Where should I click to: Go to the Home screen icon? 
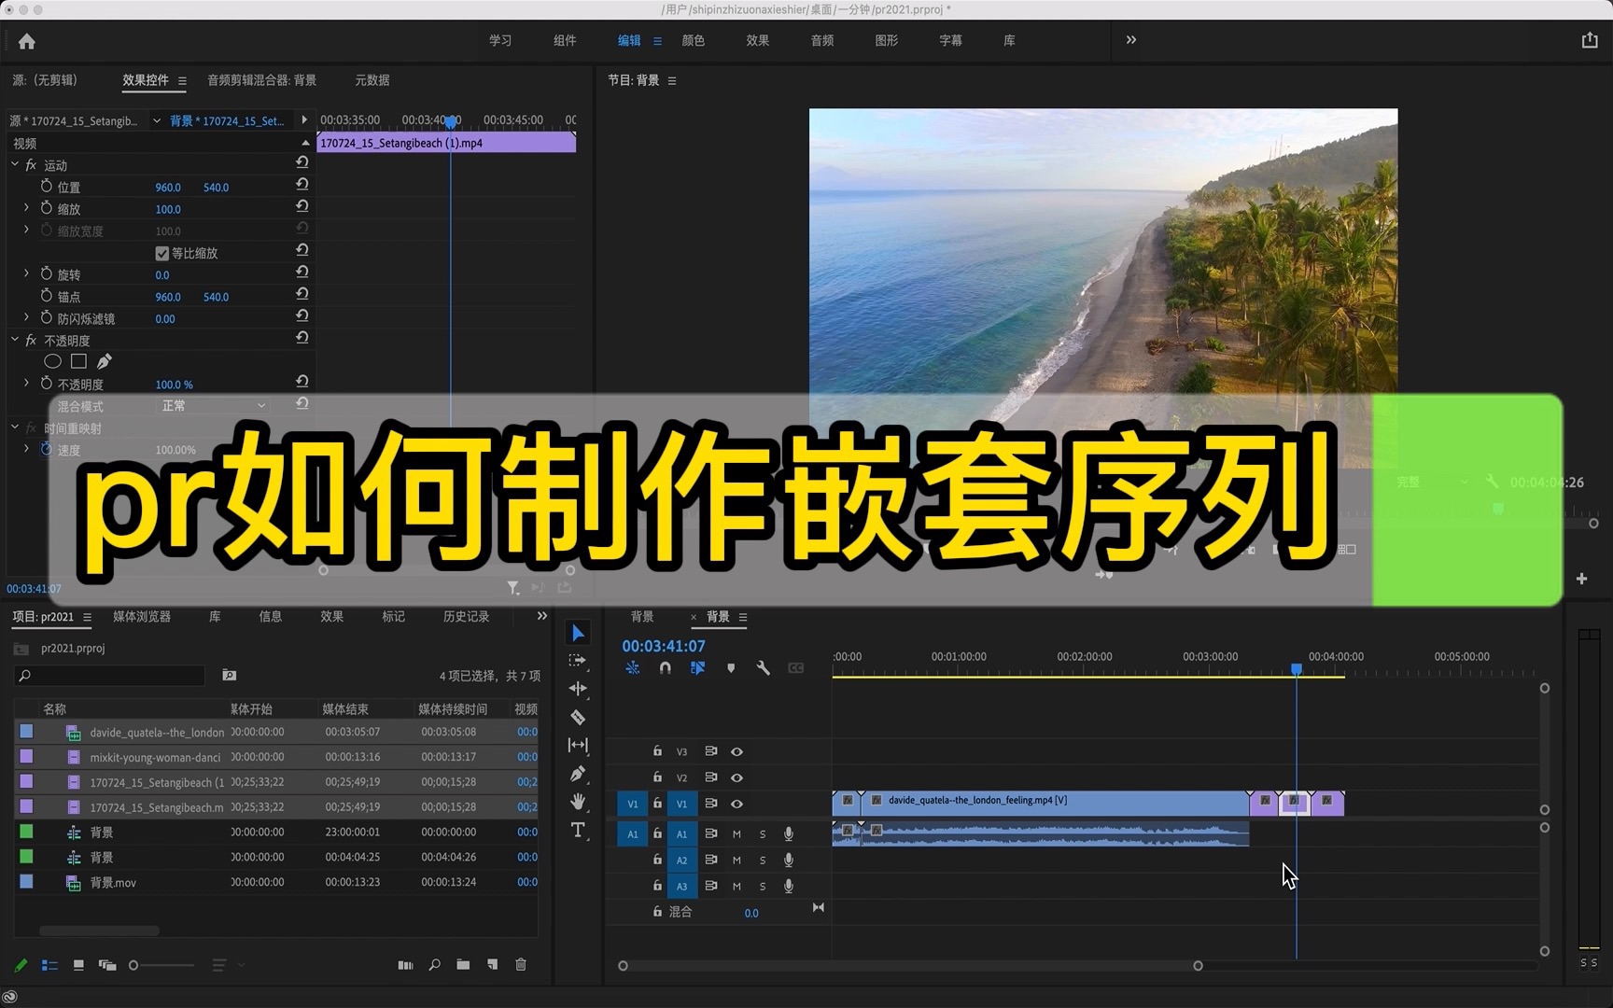(x=27, y=41)
